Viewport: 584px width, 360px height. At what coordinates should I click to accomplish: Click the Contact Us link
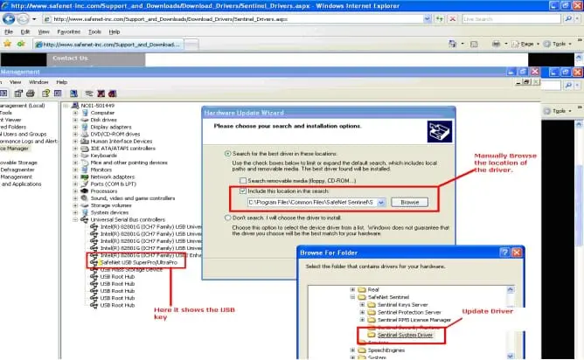point(70,59)
